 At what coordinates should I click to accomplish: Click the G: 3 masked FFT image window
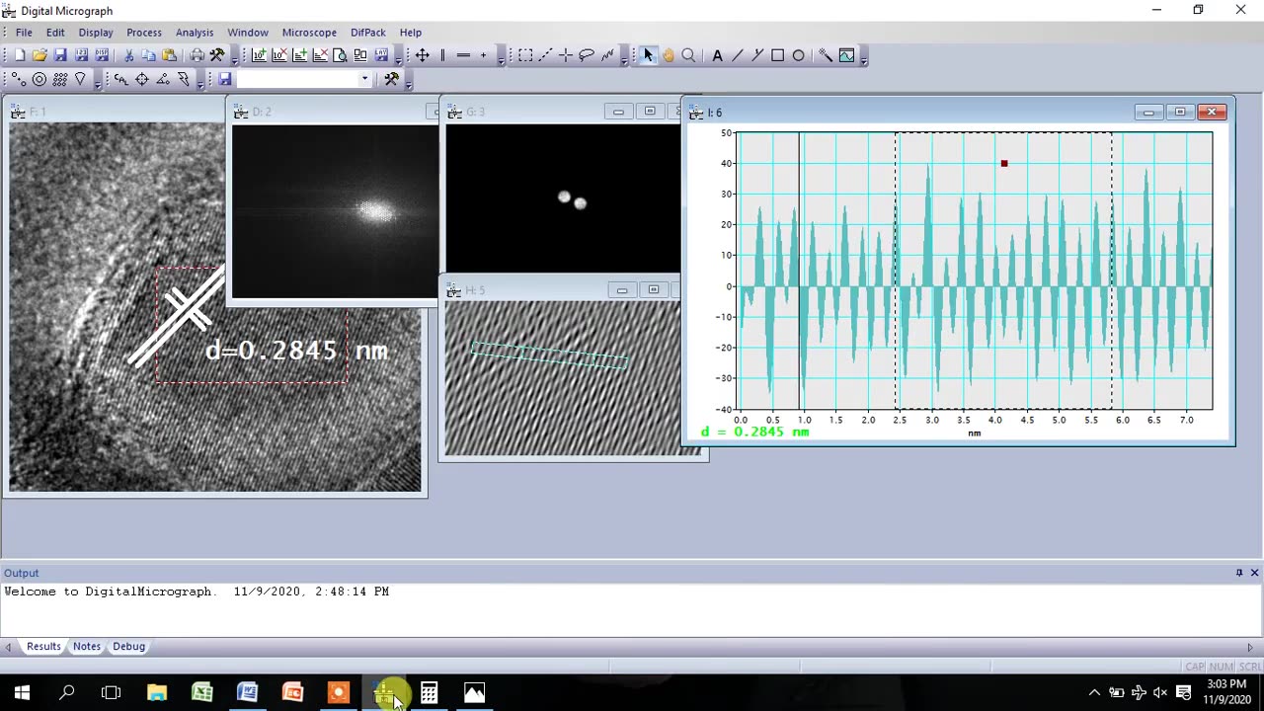click(x=563, y=197)
